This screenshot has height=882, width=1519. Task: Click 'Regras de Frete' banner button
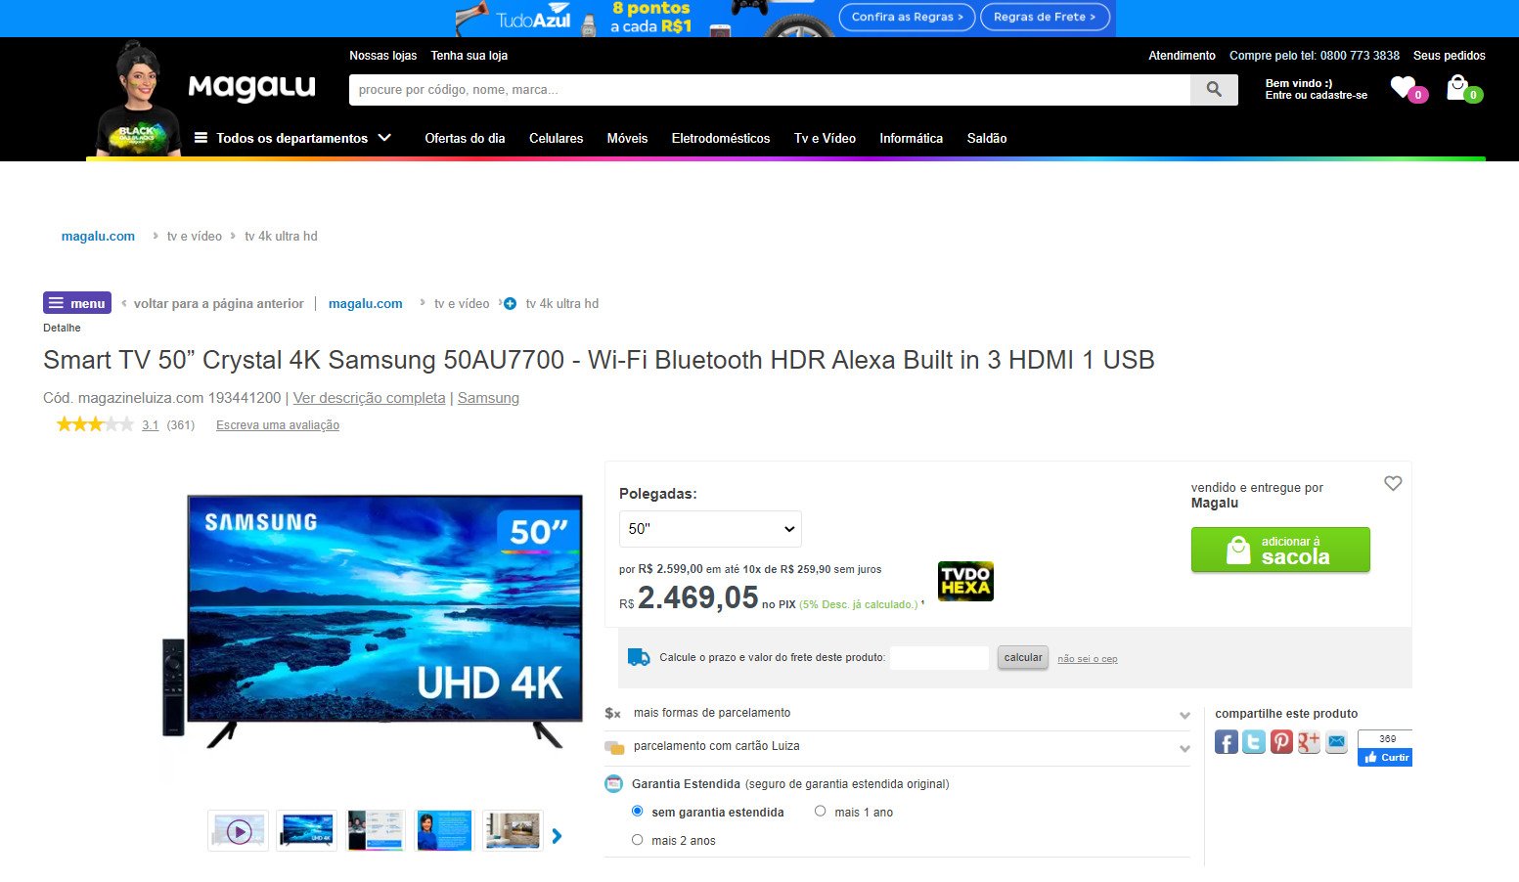click(1045, 17)
